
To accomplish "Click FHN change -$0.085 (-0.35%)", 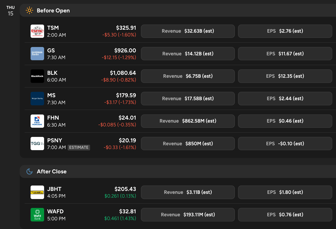I will [117, 125].
